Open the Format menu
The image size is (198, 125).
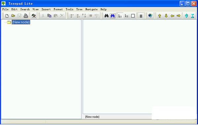(58, 9)
